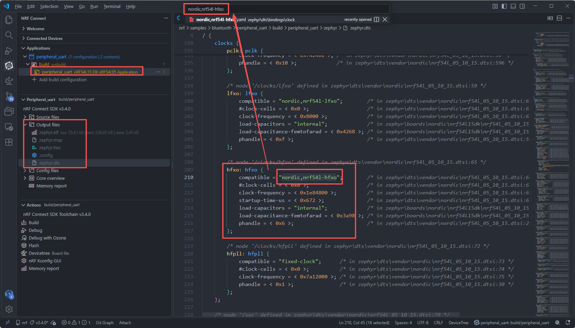Open the Remote Explorer activity bar icon
Image resolution: width=575 pixels, height=328 pixels.
9,127
